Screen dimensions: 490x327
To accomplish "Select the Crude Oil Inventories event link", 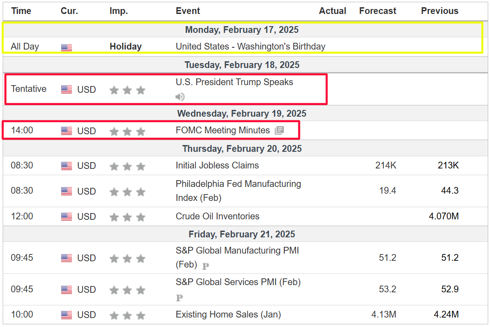I will [x=217, y=216].
